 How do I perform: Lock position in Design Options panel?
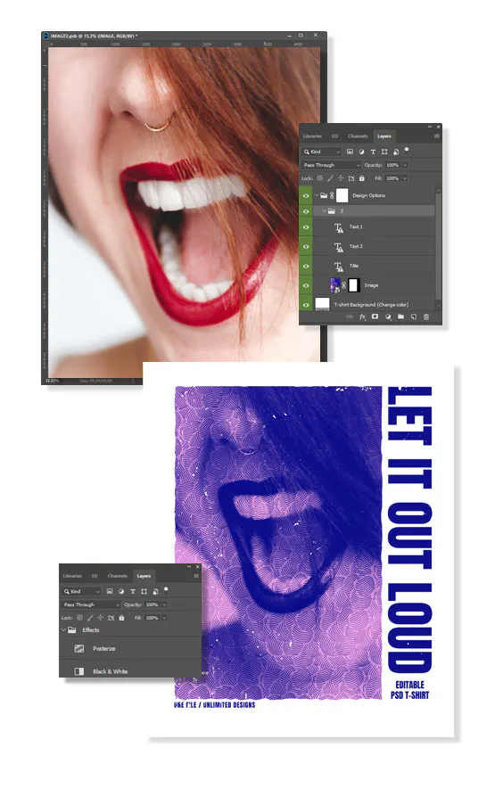coord(341,178)
